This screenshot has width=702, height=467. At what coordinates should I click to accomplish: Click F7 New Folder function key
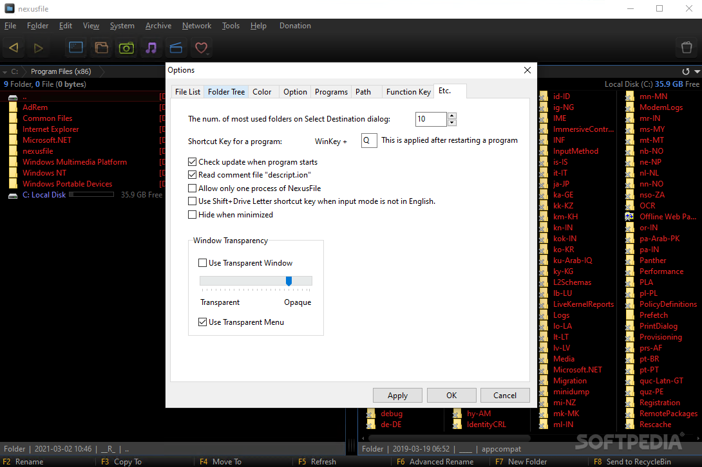521,462
